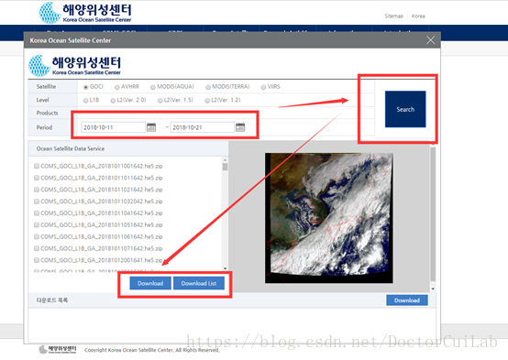Click the site header logo
The width and height of the screenshot is (508, 360).
click(x=85, y=13)
